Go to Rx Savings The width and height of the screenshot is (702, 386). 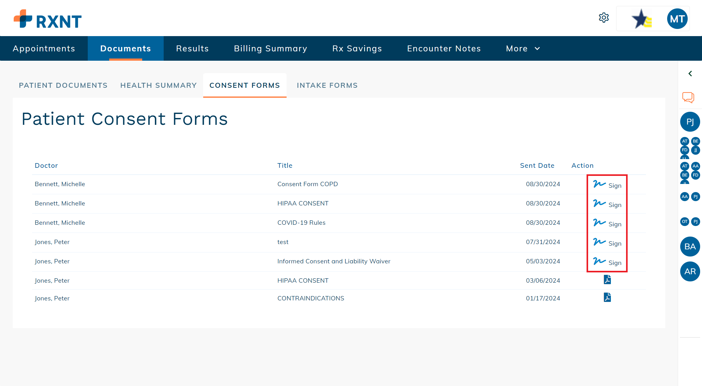(357, 49)
